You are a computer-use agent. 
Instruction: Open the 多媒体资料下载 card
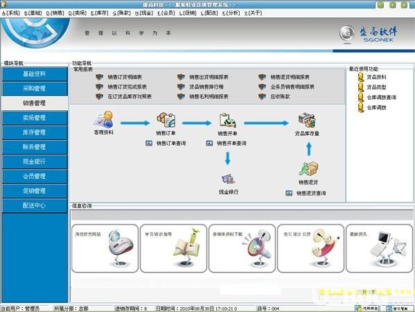click(x=242, y=248)
